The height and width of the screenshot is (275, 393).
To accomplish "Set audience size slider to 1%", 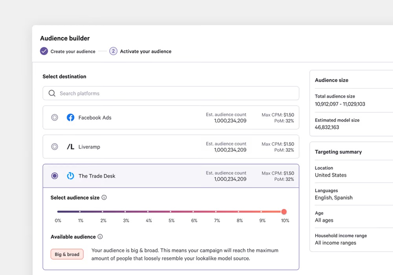I will pyautogui.click(x=80, y=212).
